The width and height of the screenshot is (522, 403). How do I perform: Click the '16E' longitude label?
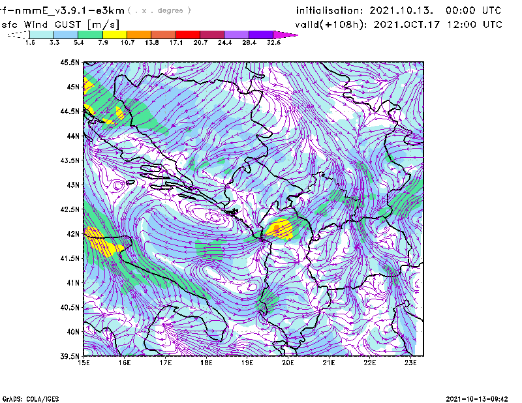pos(125,363)
